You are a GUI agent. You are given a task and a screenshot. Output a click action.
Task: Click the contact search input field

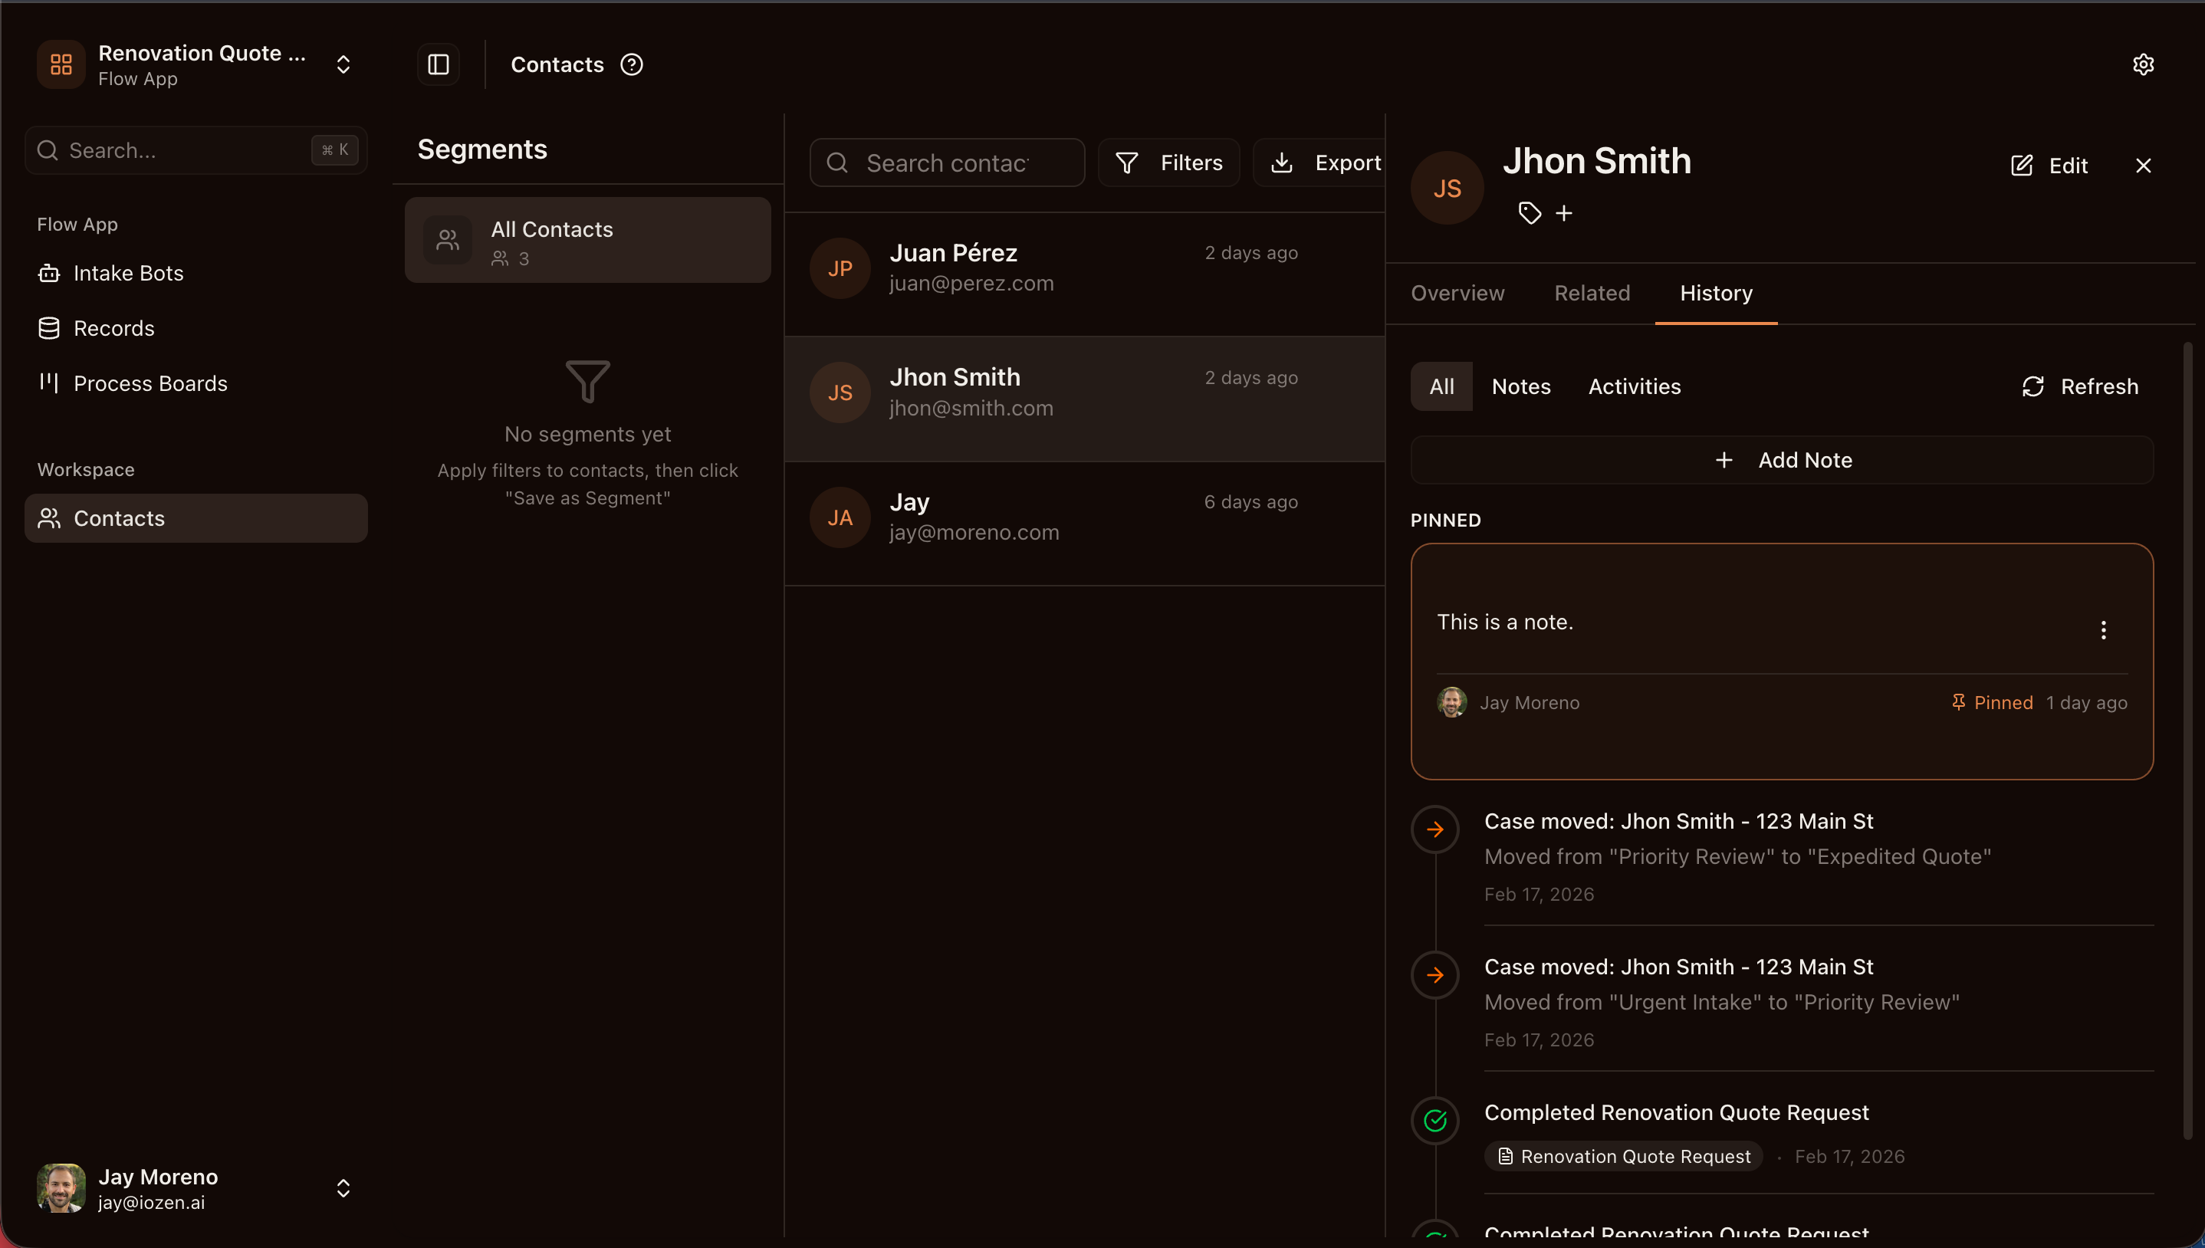pyautogui.click(x=947, y=162)
